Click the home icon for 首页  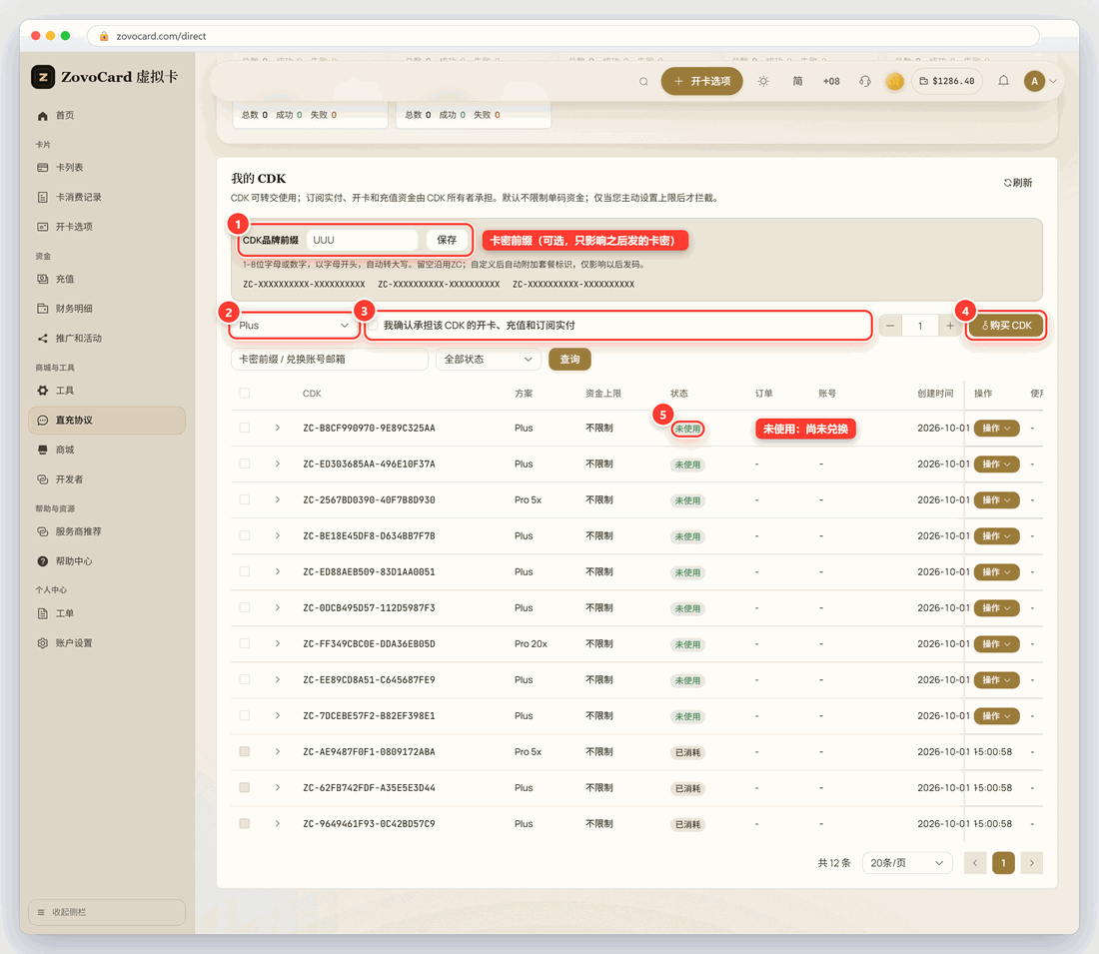(x=43, y=116)
